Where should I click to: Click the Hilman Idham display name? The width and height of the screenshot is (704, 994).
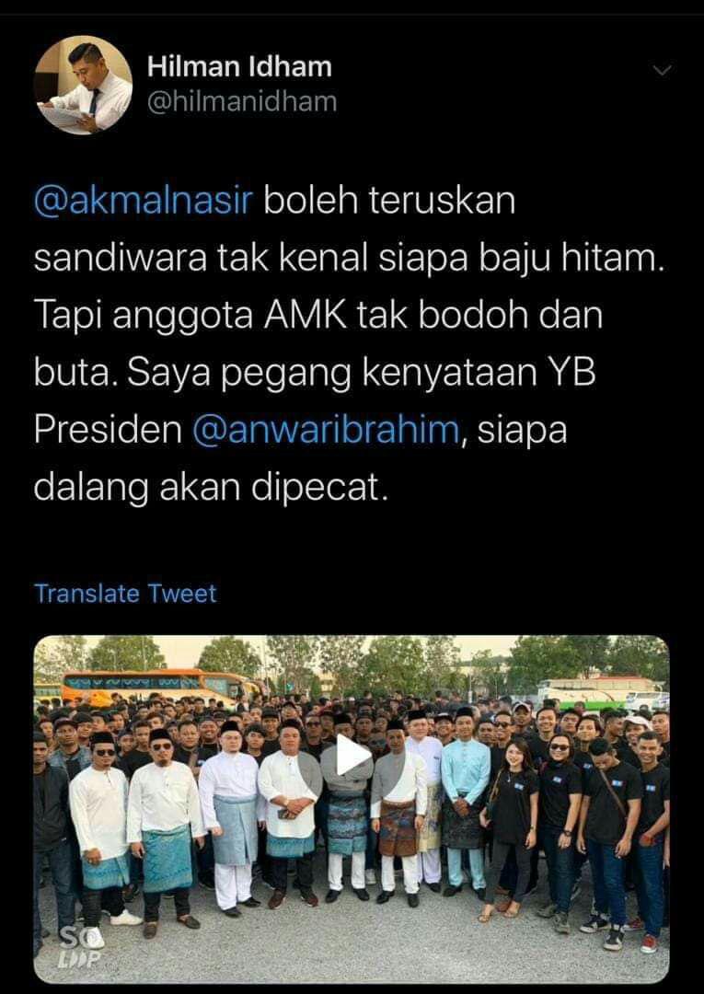(239, 66)
